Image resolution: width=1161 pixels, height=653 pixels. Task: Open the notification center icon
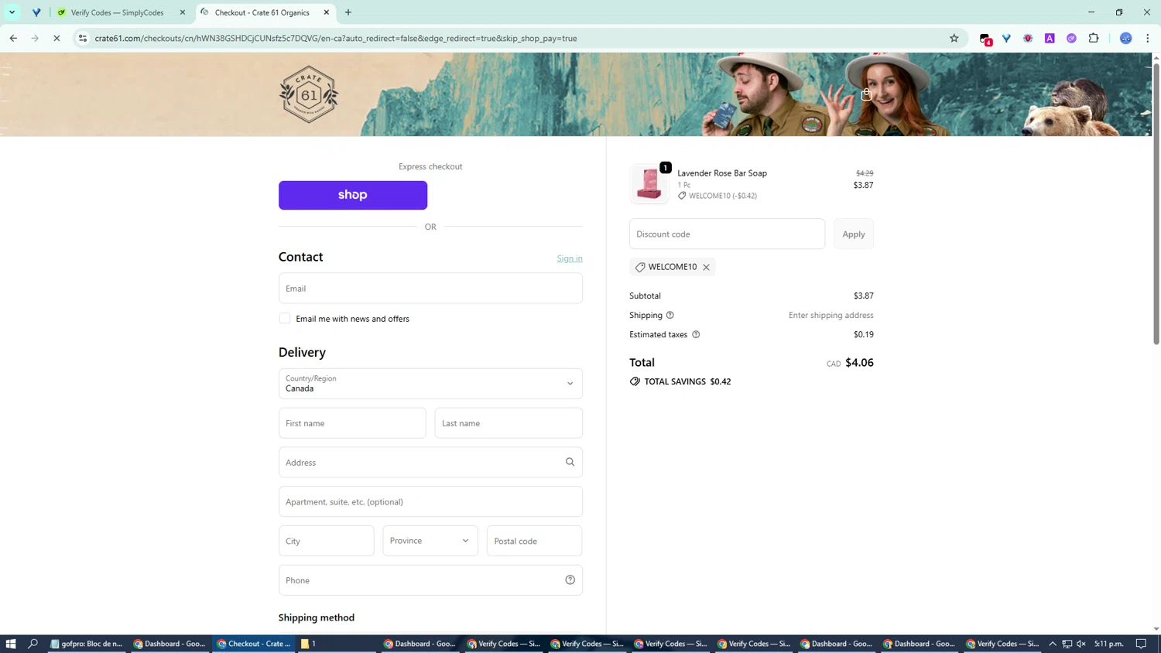(1142, 644)
